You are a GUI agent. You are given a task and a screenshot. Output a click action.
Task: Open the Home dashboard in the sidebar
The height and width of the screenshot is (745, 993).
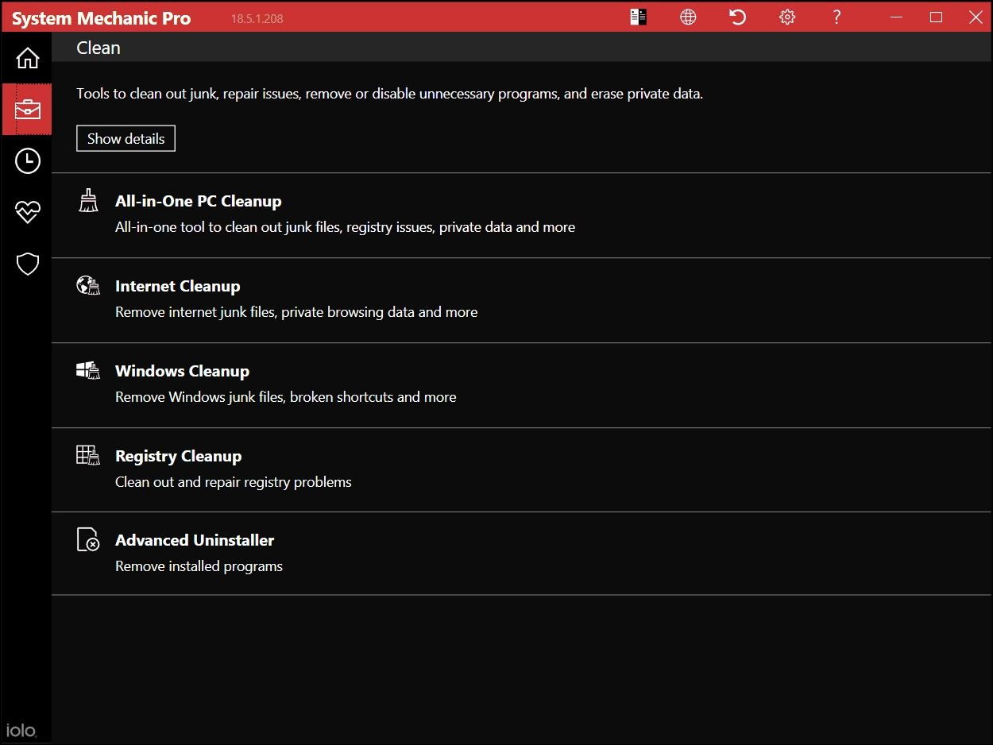pyautogui.click(x=27, y=58)
